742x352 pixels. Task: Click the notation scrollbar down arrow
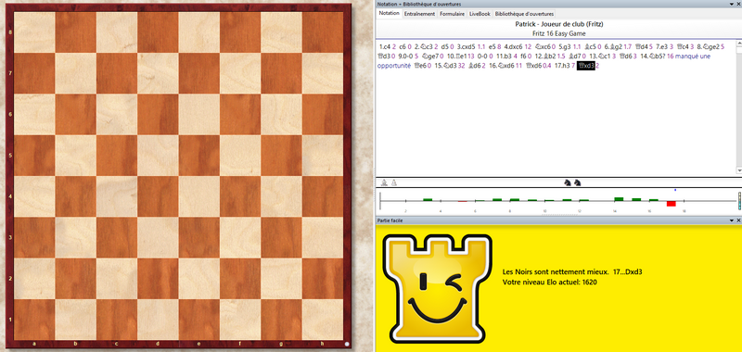pyautogui.click(x=738, y=170)
